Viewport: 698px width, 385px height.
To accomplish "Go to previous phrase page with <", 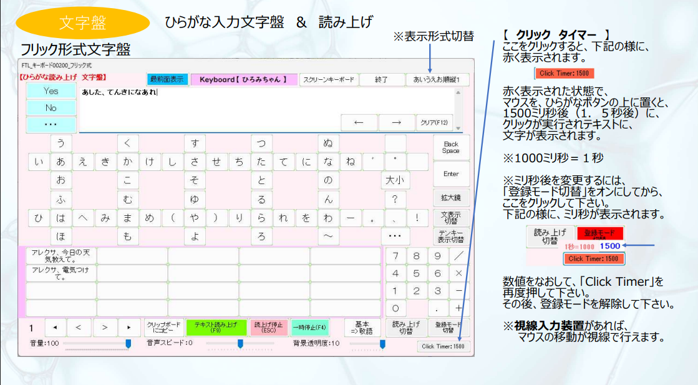I will 79,328.
